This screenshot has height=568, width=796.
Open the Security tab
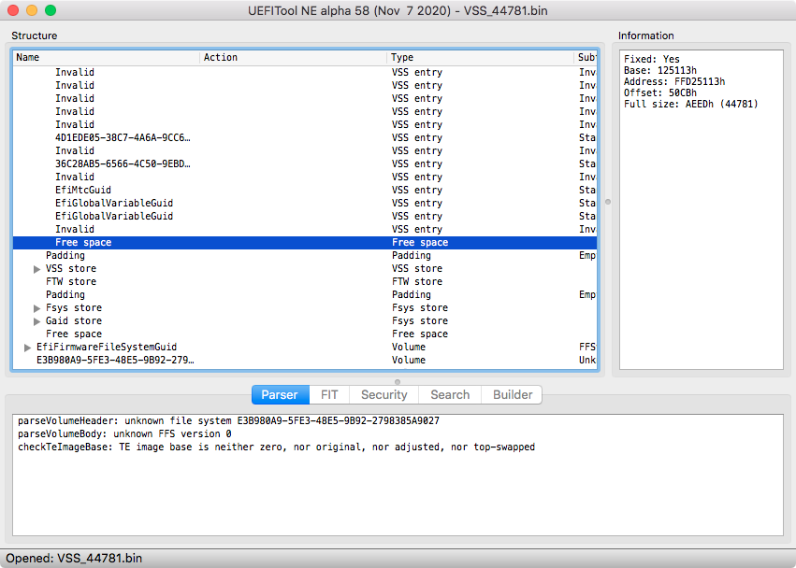pos(384,394)
